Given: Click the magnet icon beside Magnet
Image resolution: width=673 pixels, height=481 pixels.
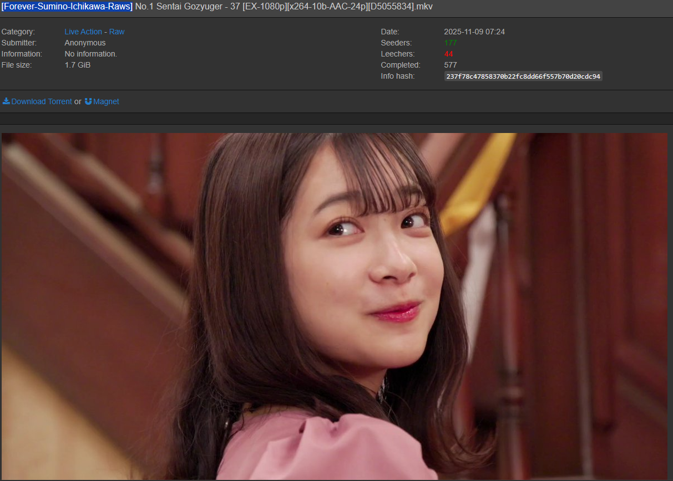Looking at the screenshot, I should [x=88, y=101].
